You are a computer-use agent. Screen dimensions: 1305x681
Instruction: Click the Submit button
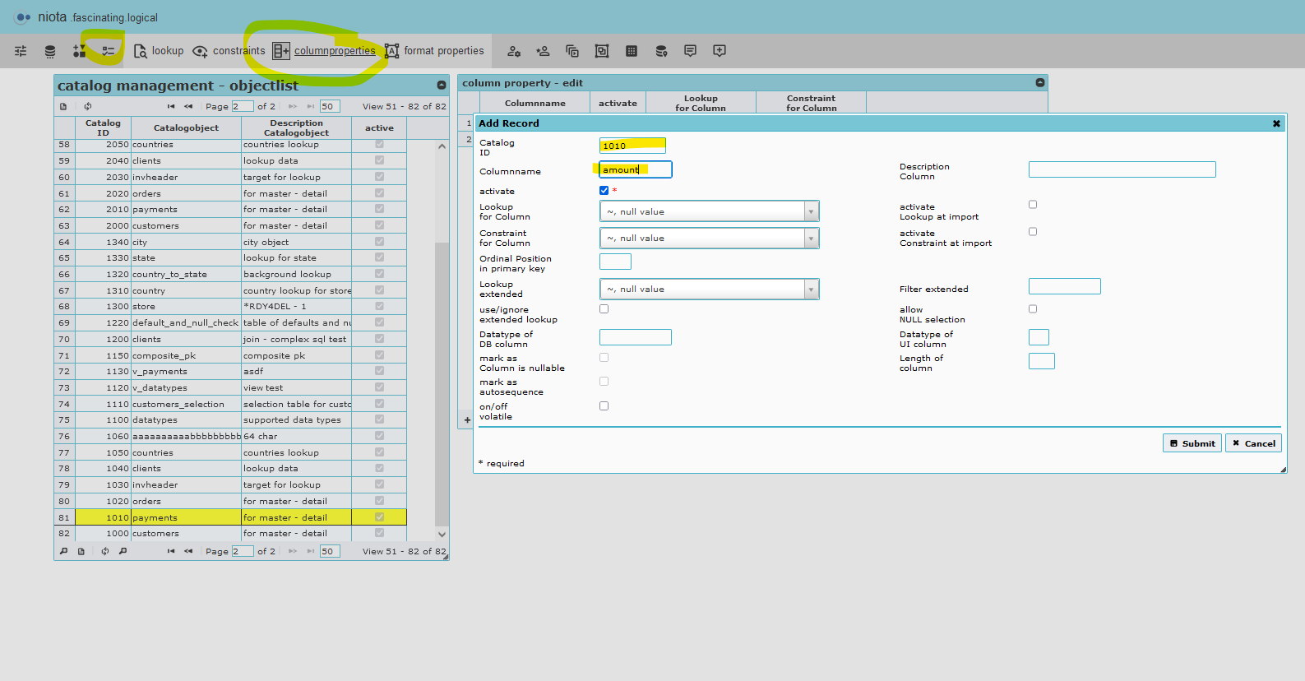1192,443
